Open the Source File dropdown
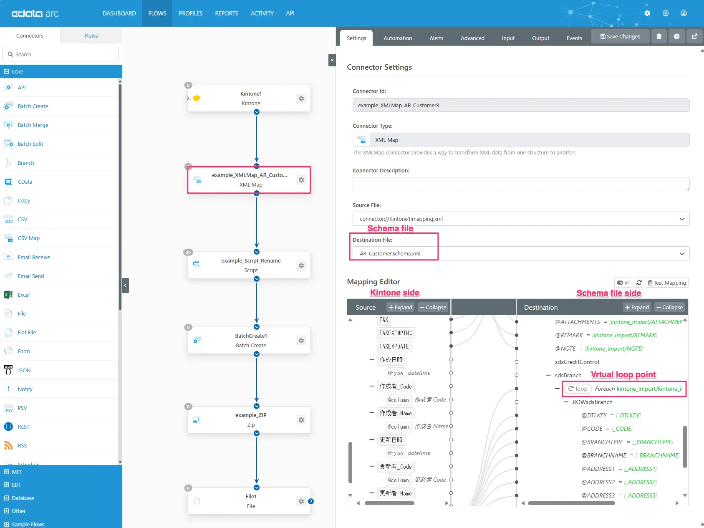Screen dimensions: 704x528 (x=682, y=219)
